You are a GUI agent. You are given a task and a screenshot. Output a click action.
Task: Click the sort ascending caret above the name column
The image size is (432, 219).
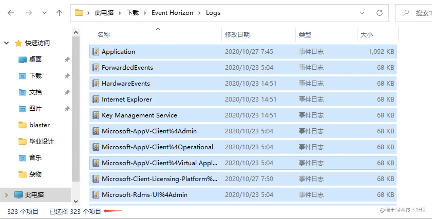[158, 29]
